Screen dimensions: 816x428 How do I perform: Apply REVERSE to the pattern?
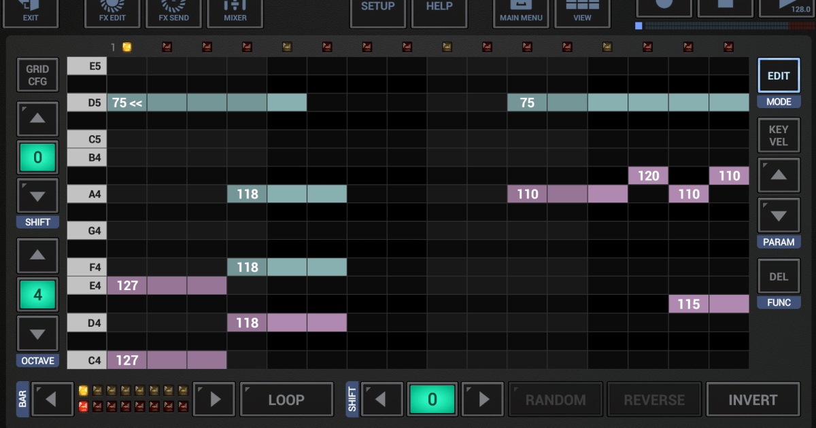(654, 399)
